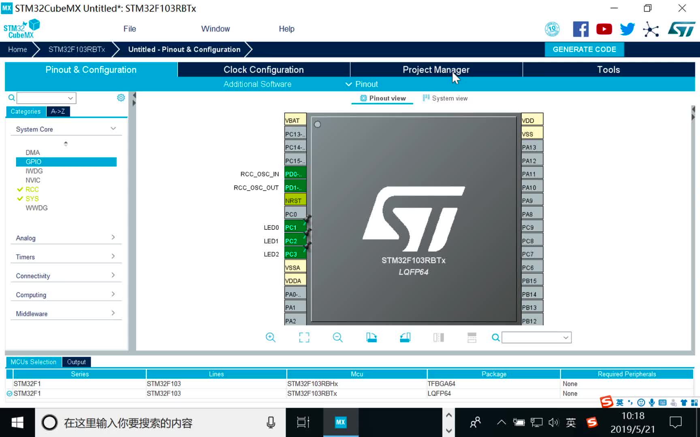
Task: Switch to the Output tab
Action: point(77,362)
